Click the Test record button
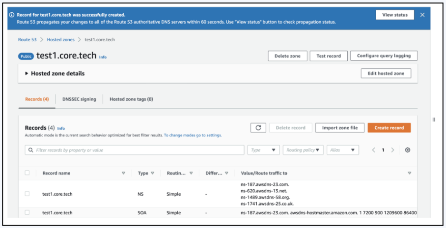The image size is (446, 228). pyautogui.click(x=329, y=56)
